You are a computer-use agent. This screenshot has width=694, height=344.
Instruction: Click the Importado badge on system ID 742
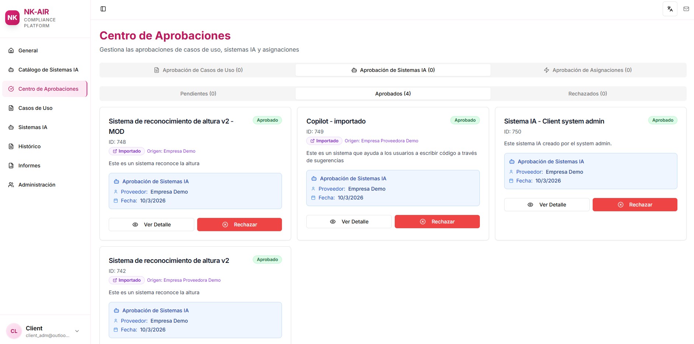point(127,280)
